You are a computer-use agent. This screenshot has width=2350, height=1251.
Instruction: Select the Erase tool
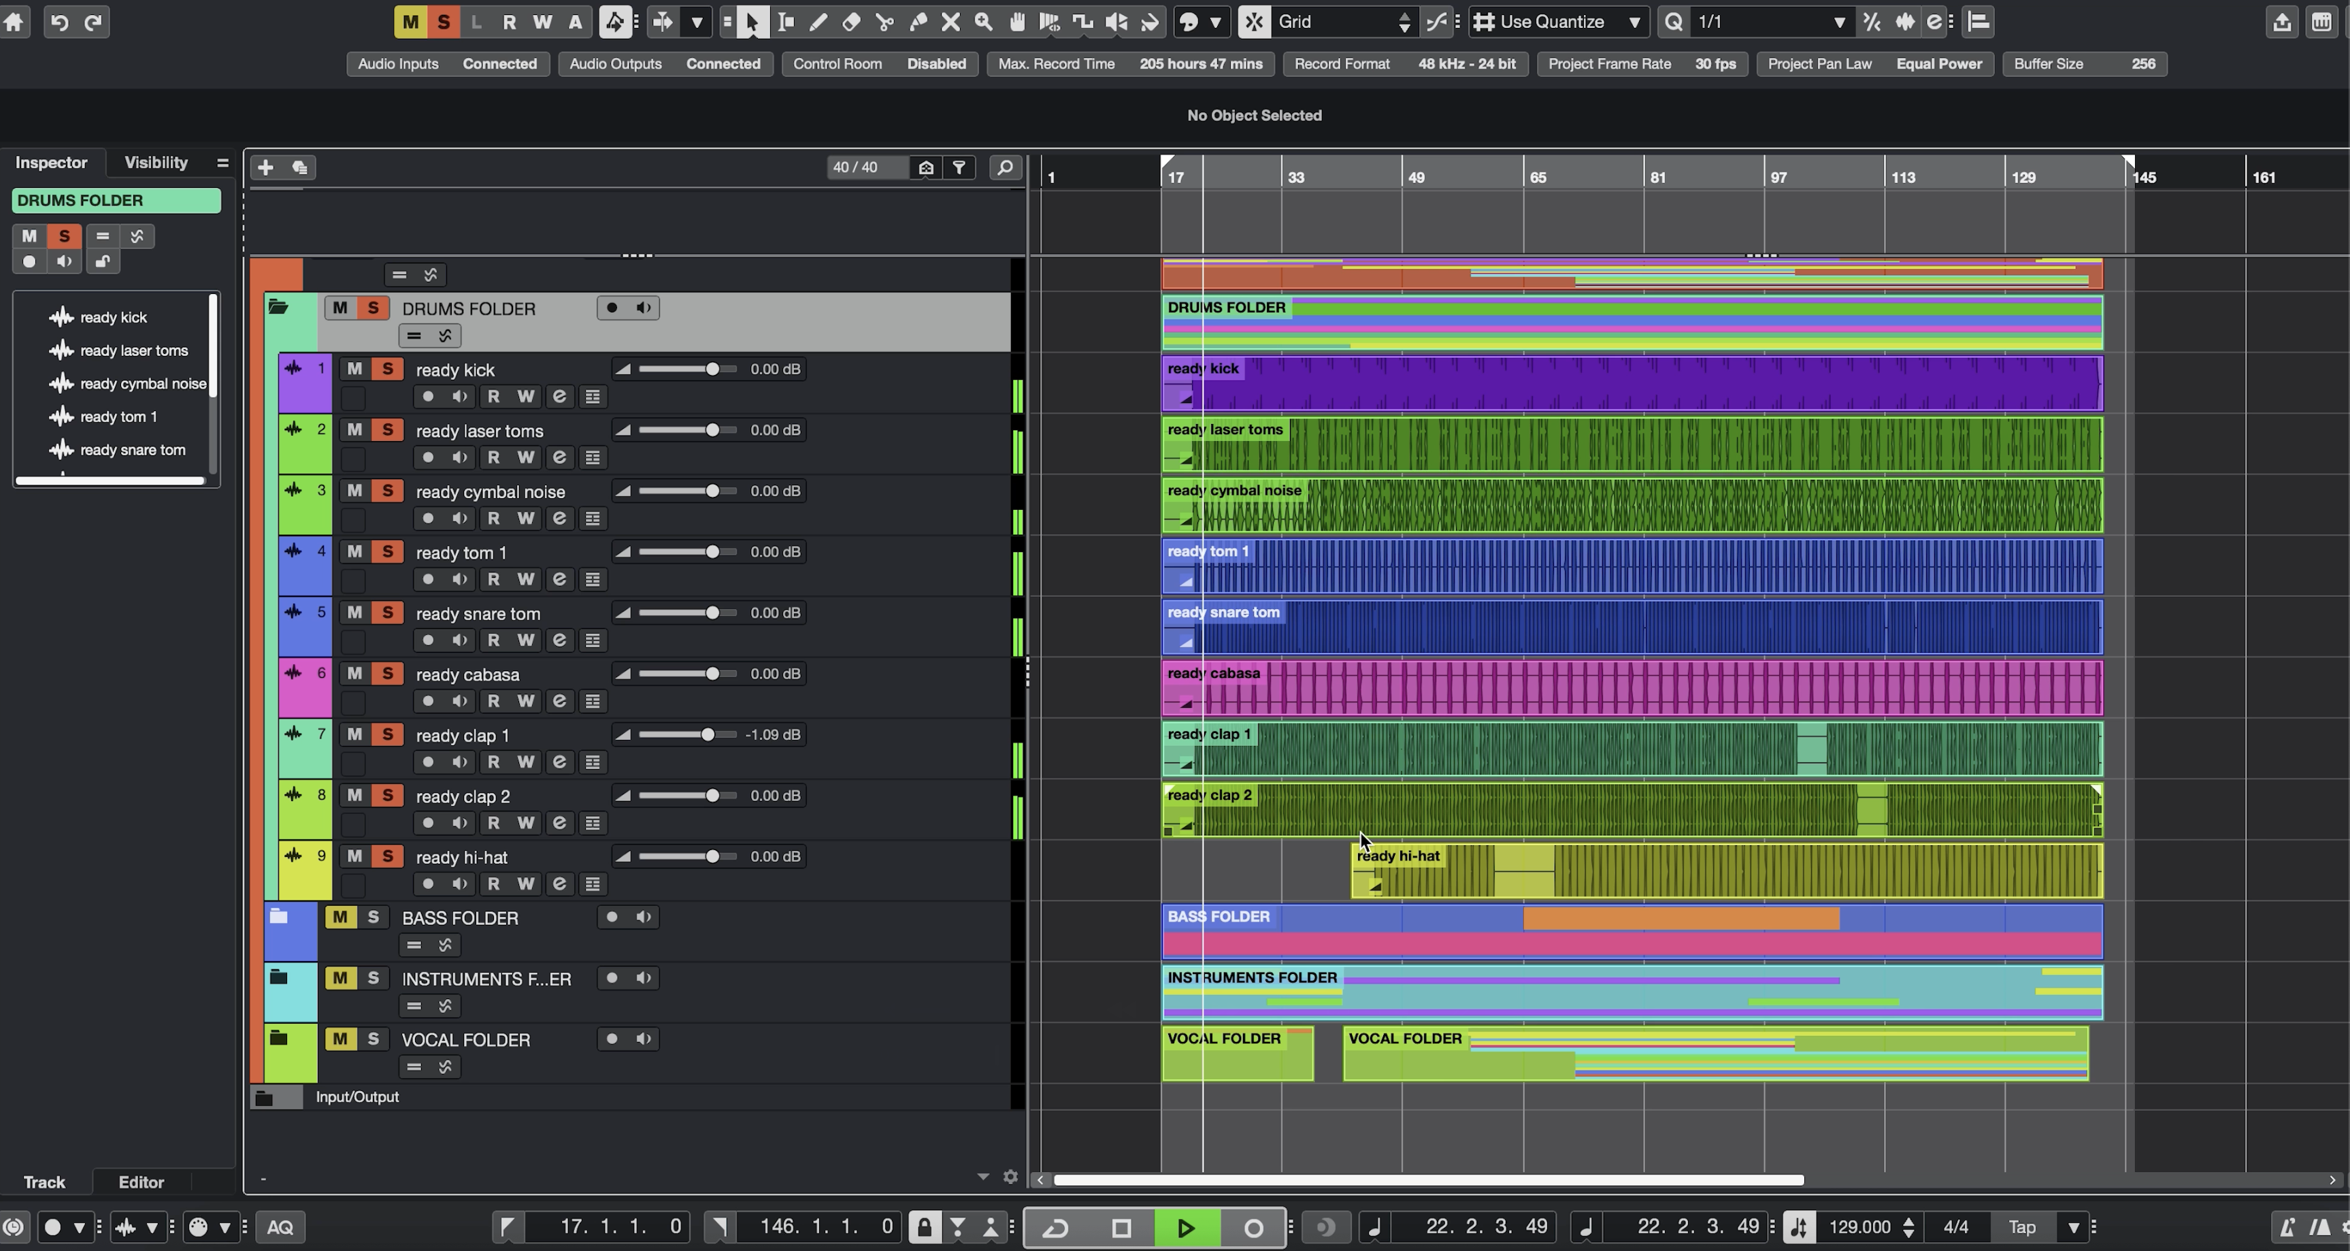pyautogui.click(x=851, y=22)
